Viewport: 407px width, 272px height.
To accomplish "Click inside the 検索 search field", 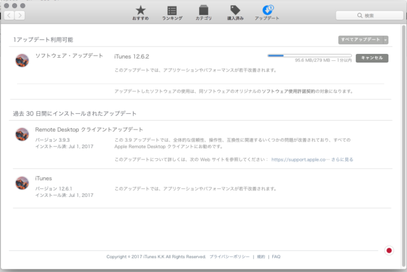I will pos(369,15).
